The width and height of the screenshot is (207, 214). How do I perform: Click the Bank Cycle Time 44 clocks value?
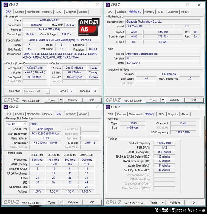point(164,170)
